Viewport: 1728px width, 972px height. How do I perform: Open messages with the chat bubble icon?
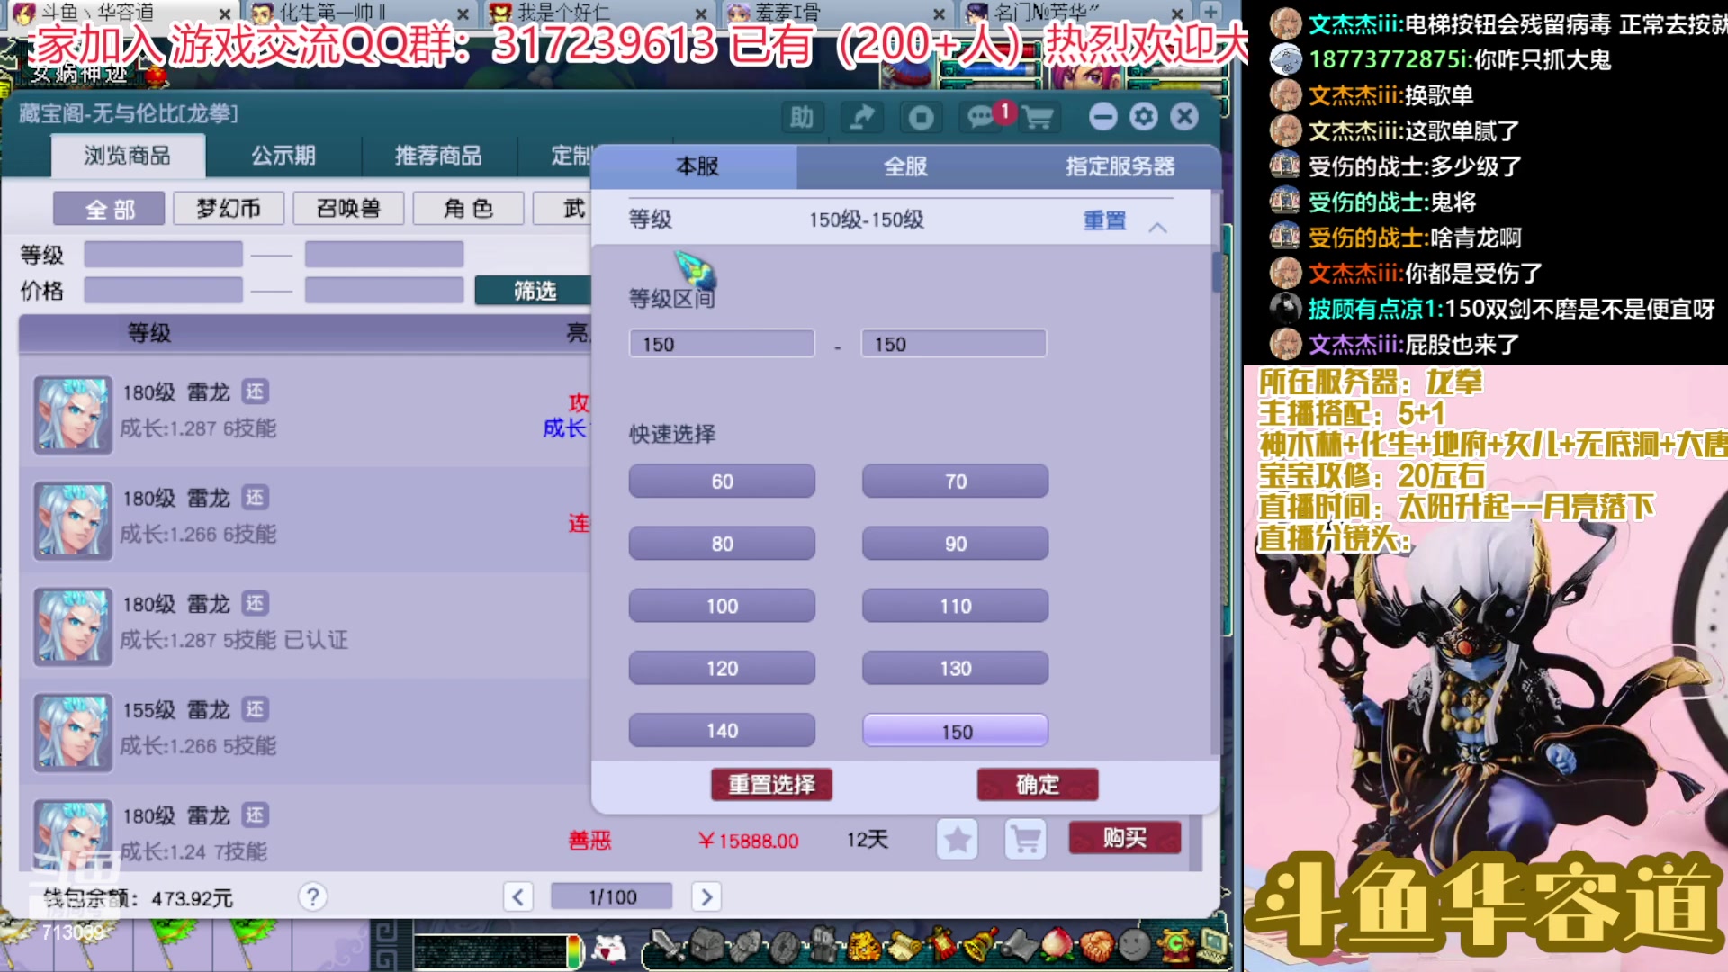pos(980,117)
